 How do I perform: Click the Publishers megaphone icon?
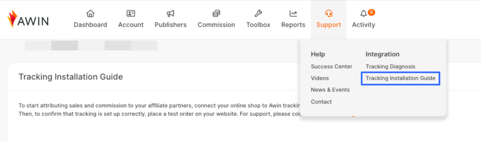[x=171, y=14]
